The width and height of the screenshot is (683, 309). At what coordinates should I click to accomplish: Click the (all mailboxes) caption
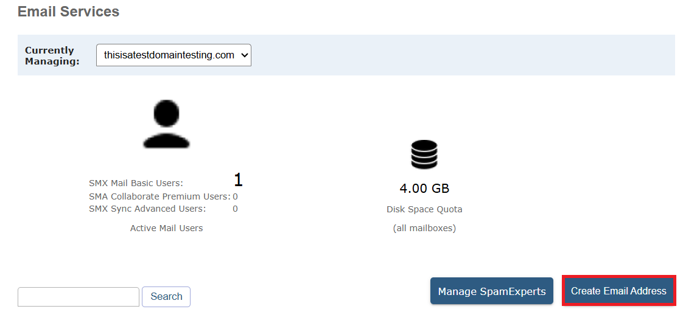[424, 228]
